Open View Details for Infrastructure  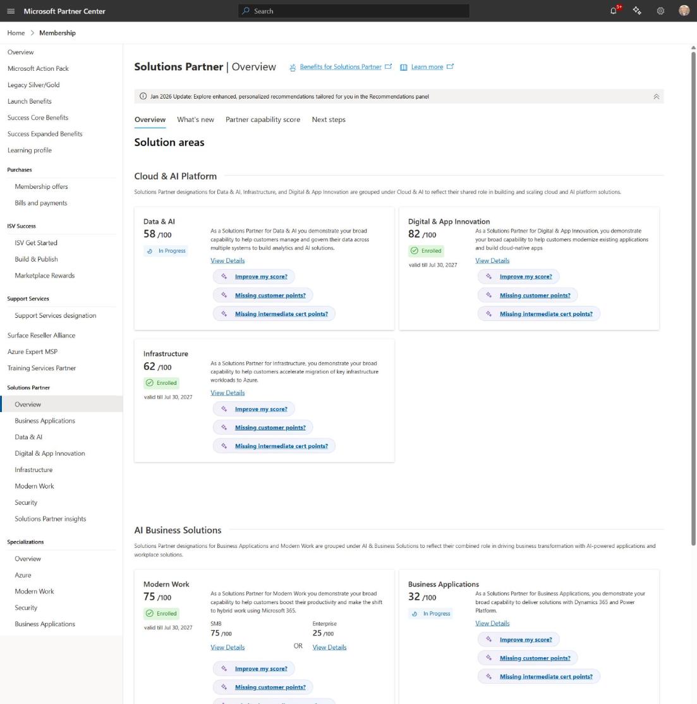tap(227, 393)
